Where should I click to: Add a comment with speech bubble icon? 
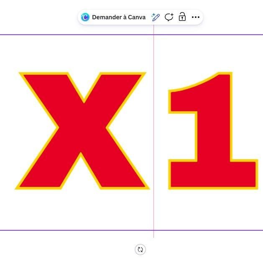coord(169,17)
